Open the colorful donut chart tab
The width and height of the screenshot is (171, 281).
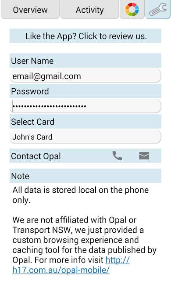[x=132, y=9]
